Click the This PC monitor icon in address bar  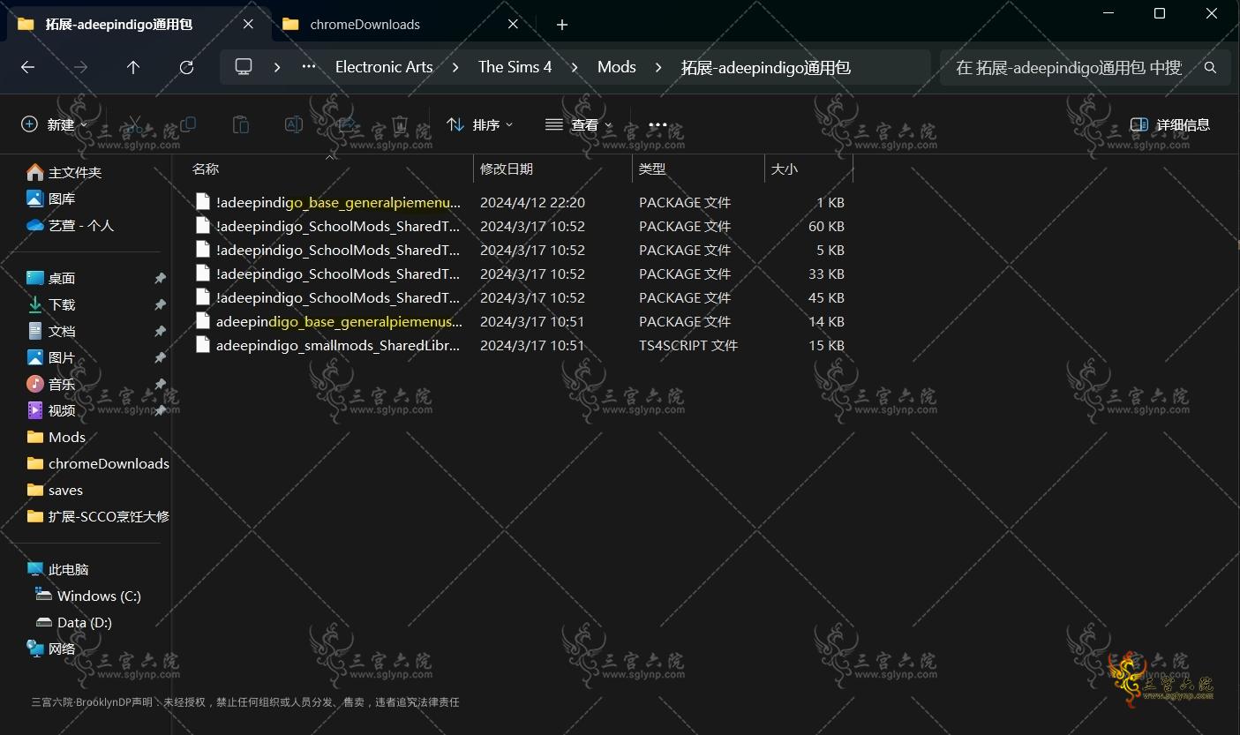click(244, 67)
